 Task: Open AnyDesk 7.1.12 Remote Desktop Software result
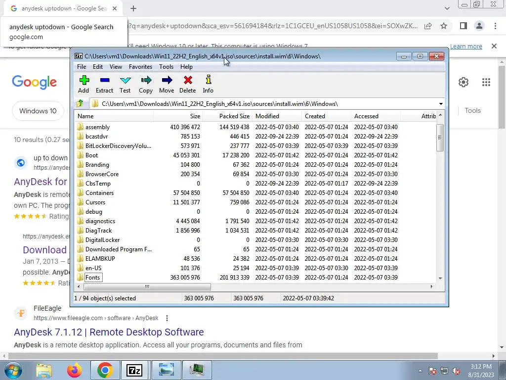[x=109, y=332]
